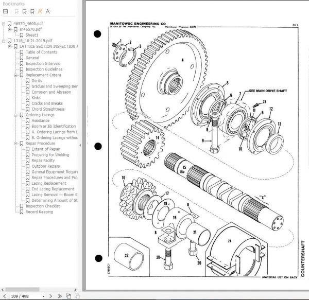This screenshot has height=300, width=309.
Task: Select Repair Procedure bookmark
Action: pyautogui.click(x=40, y=144)
